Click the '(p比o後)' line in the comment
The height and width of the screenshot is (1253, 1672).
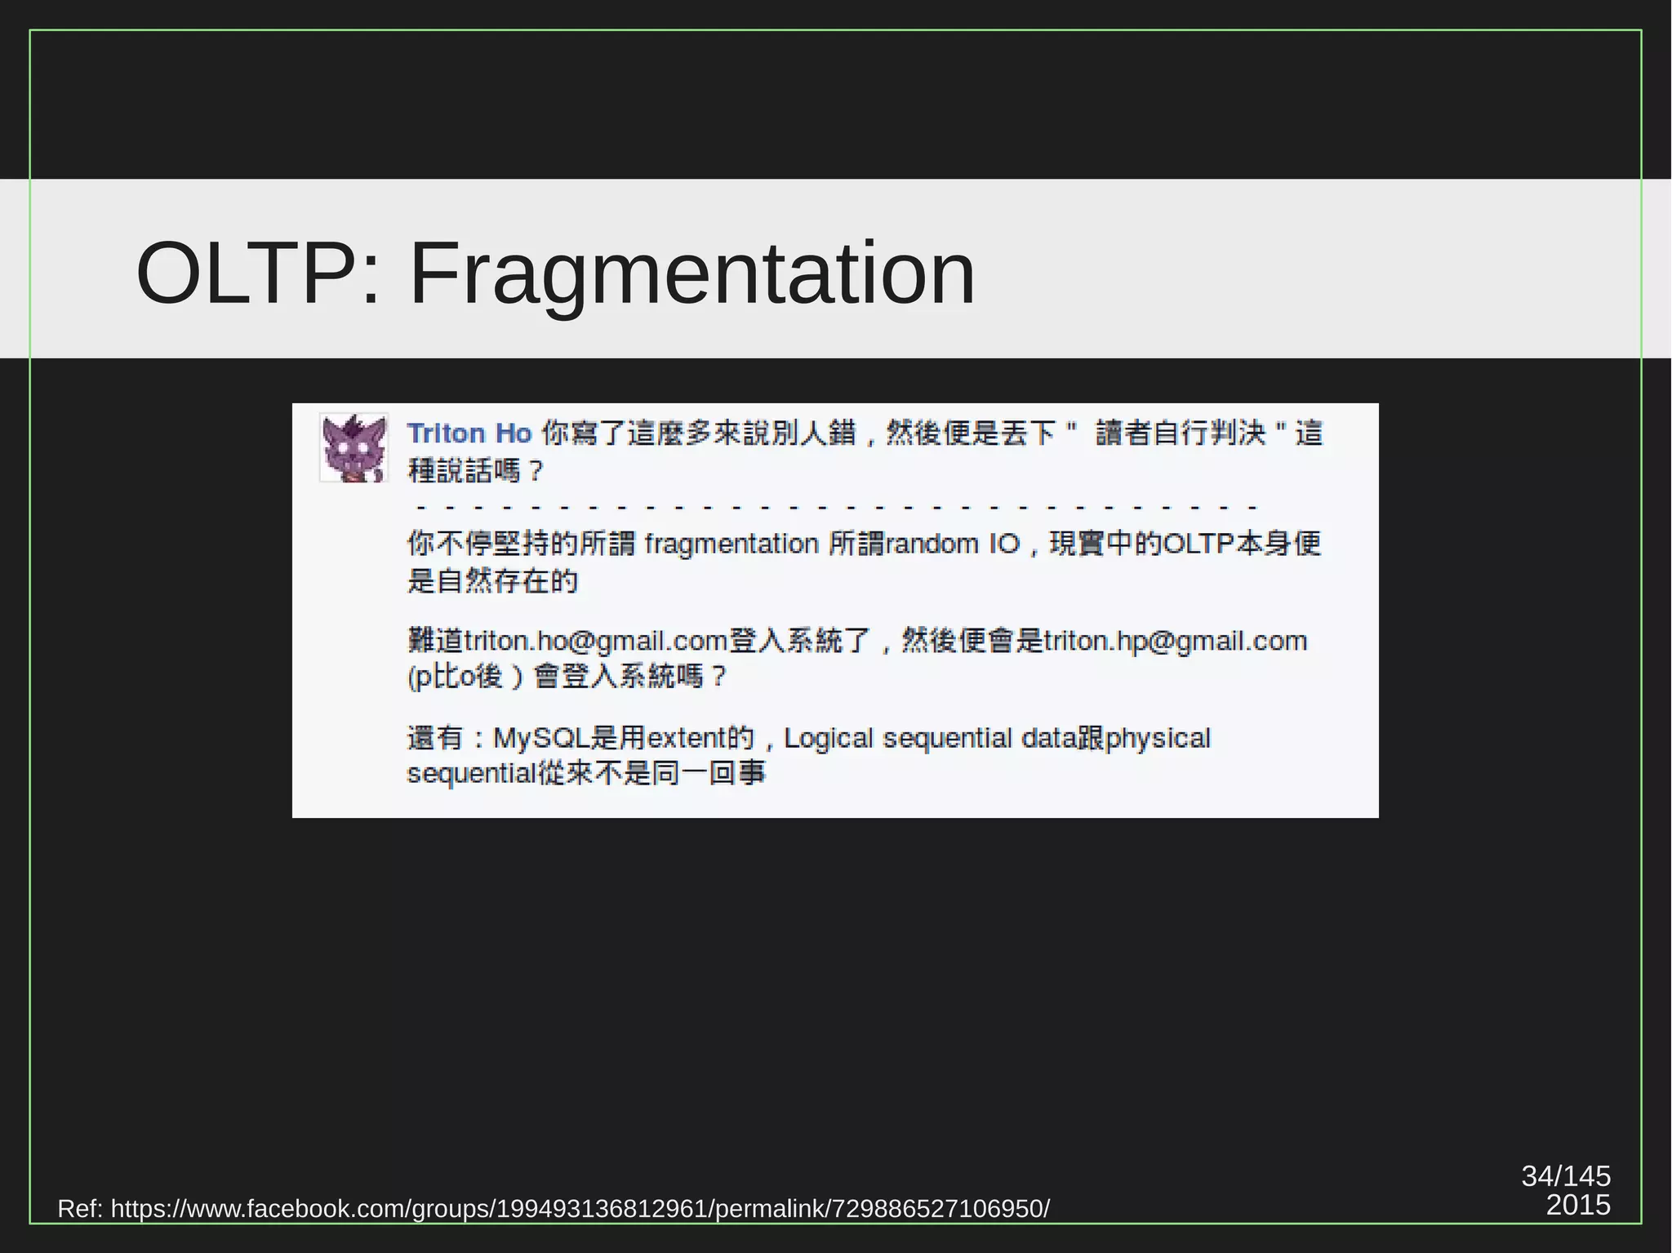coord(567,677)
